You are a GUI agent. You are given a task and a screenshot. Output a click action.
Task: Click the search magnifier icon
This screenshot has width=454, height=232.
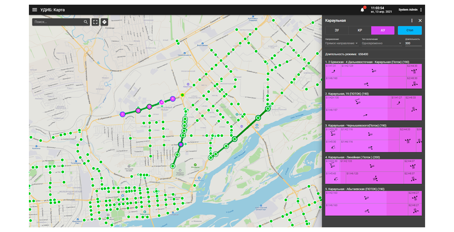[x=86, y=22]
